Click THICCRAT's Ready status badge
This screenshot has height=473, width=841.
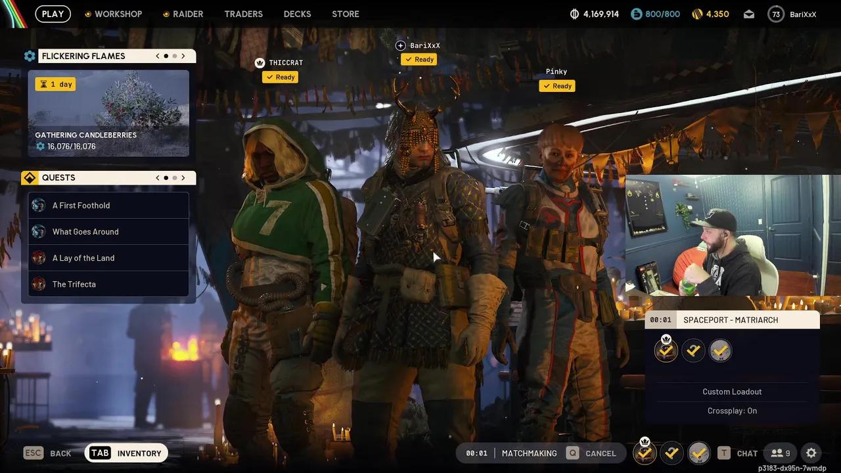tap(280, 77)
